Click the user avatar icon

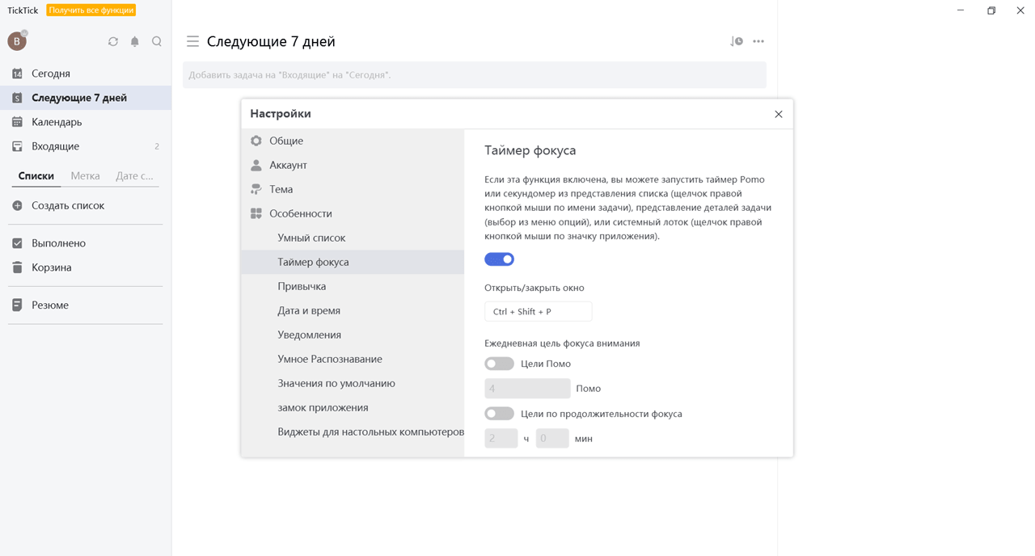[17, 41]
